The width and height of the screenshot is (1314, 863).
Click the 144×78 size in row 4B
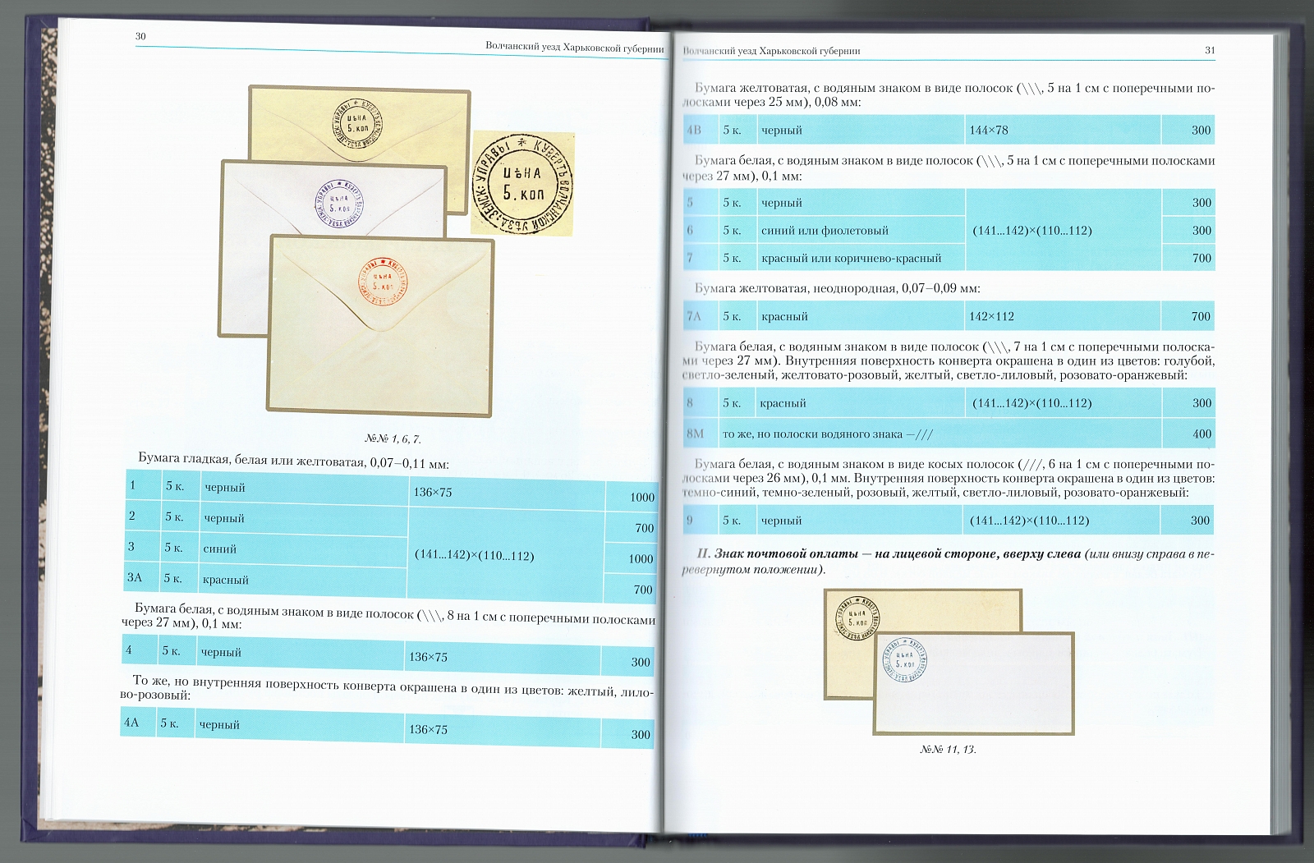[x=989, y=130]
